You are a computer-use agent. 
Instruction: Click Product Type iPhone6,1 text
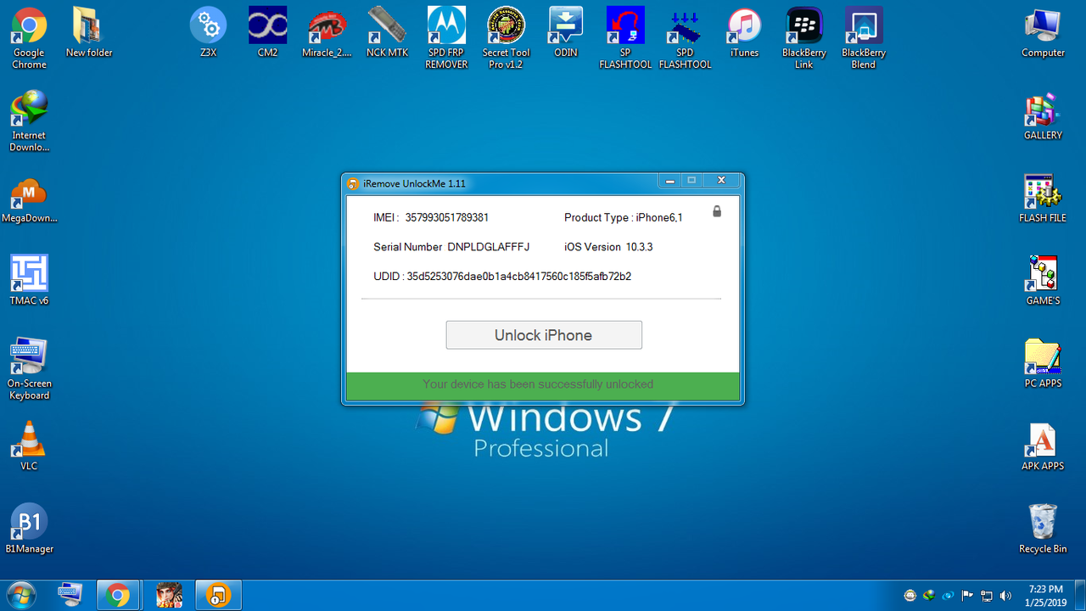[624, 217]
